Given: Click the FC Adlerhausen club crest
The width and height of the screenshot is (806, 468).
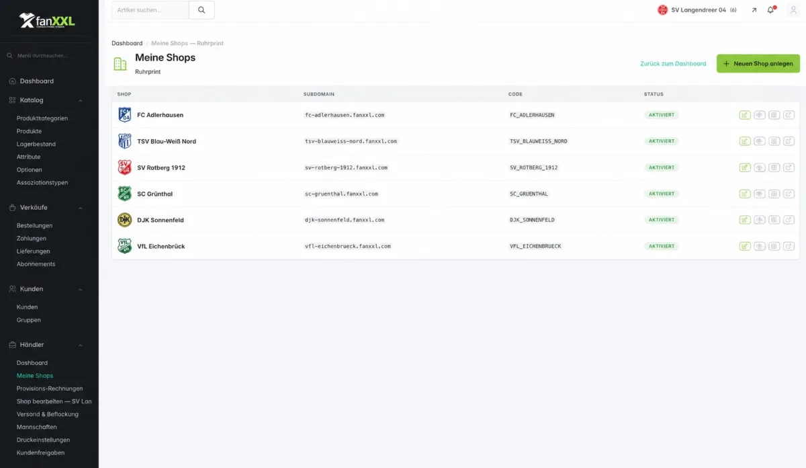Looking at the screenshot, I should click(x=125, y=115).
